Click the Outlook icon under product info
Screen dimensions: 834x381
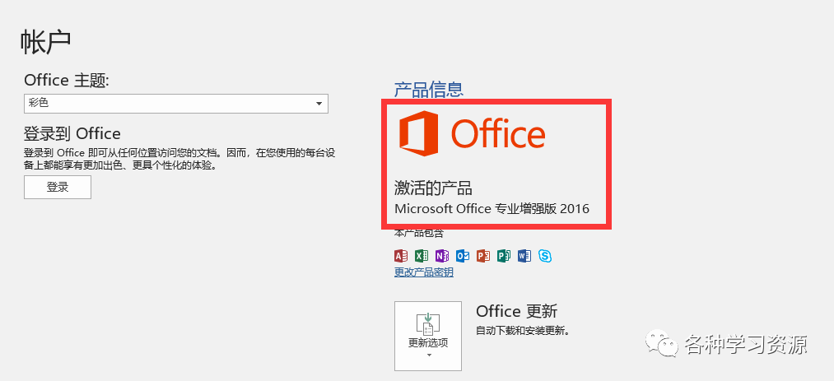[463, 256]
